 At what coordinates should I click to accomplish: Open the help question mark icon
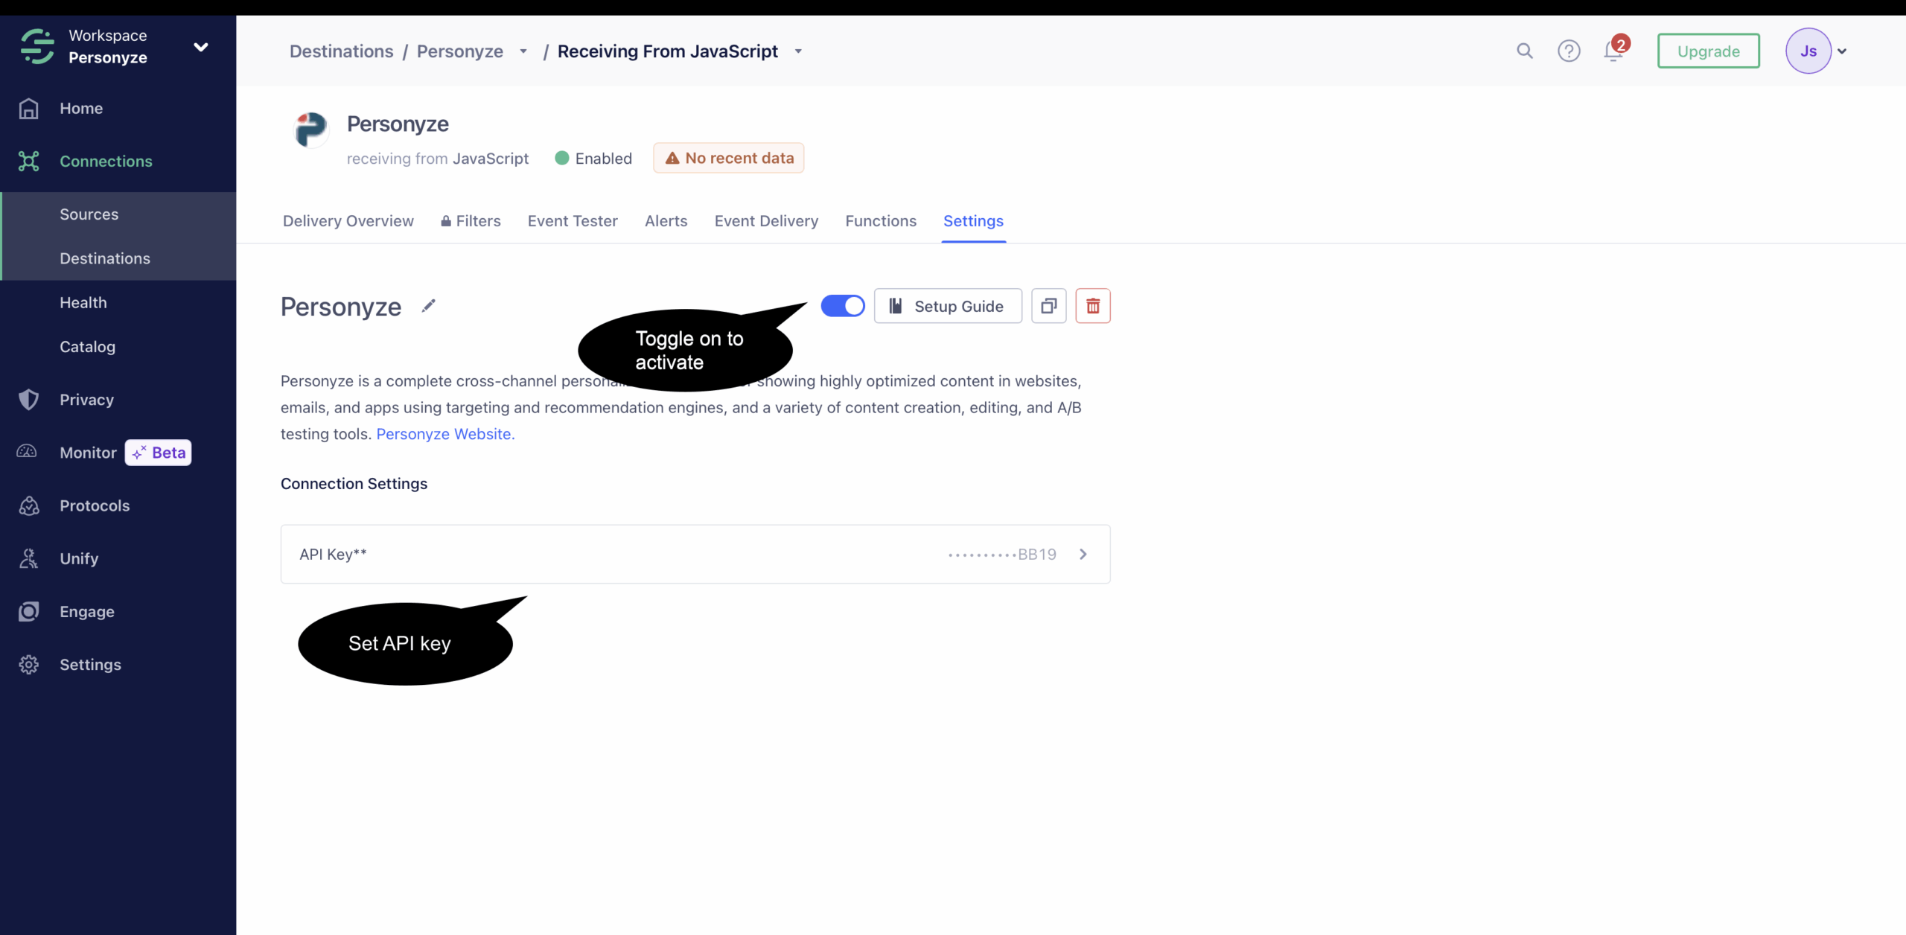pos(1569,51)
